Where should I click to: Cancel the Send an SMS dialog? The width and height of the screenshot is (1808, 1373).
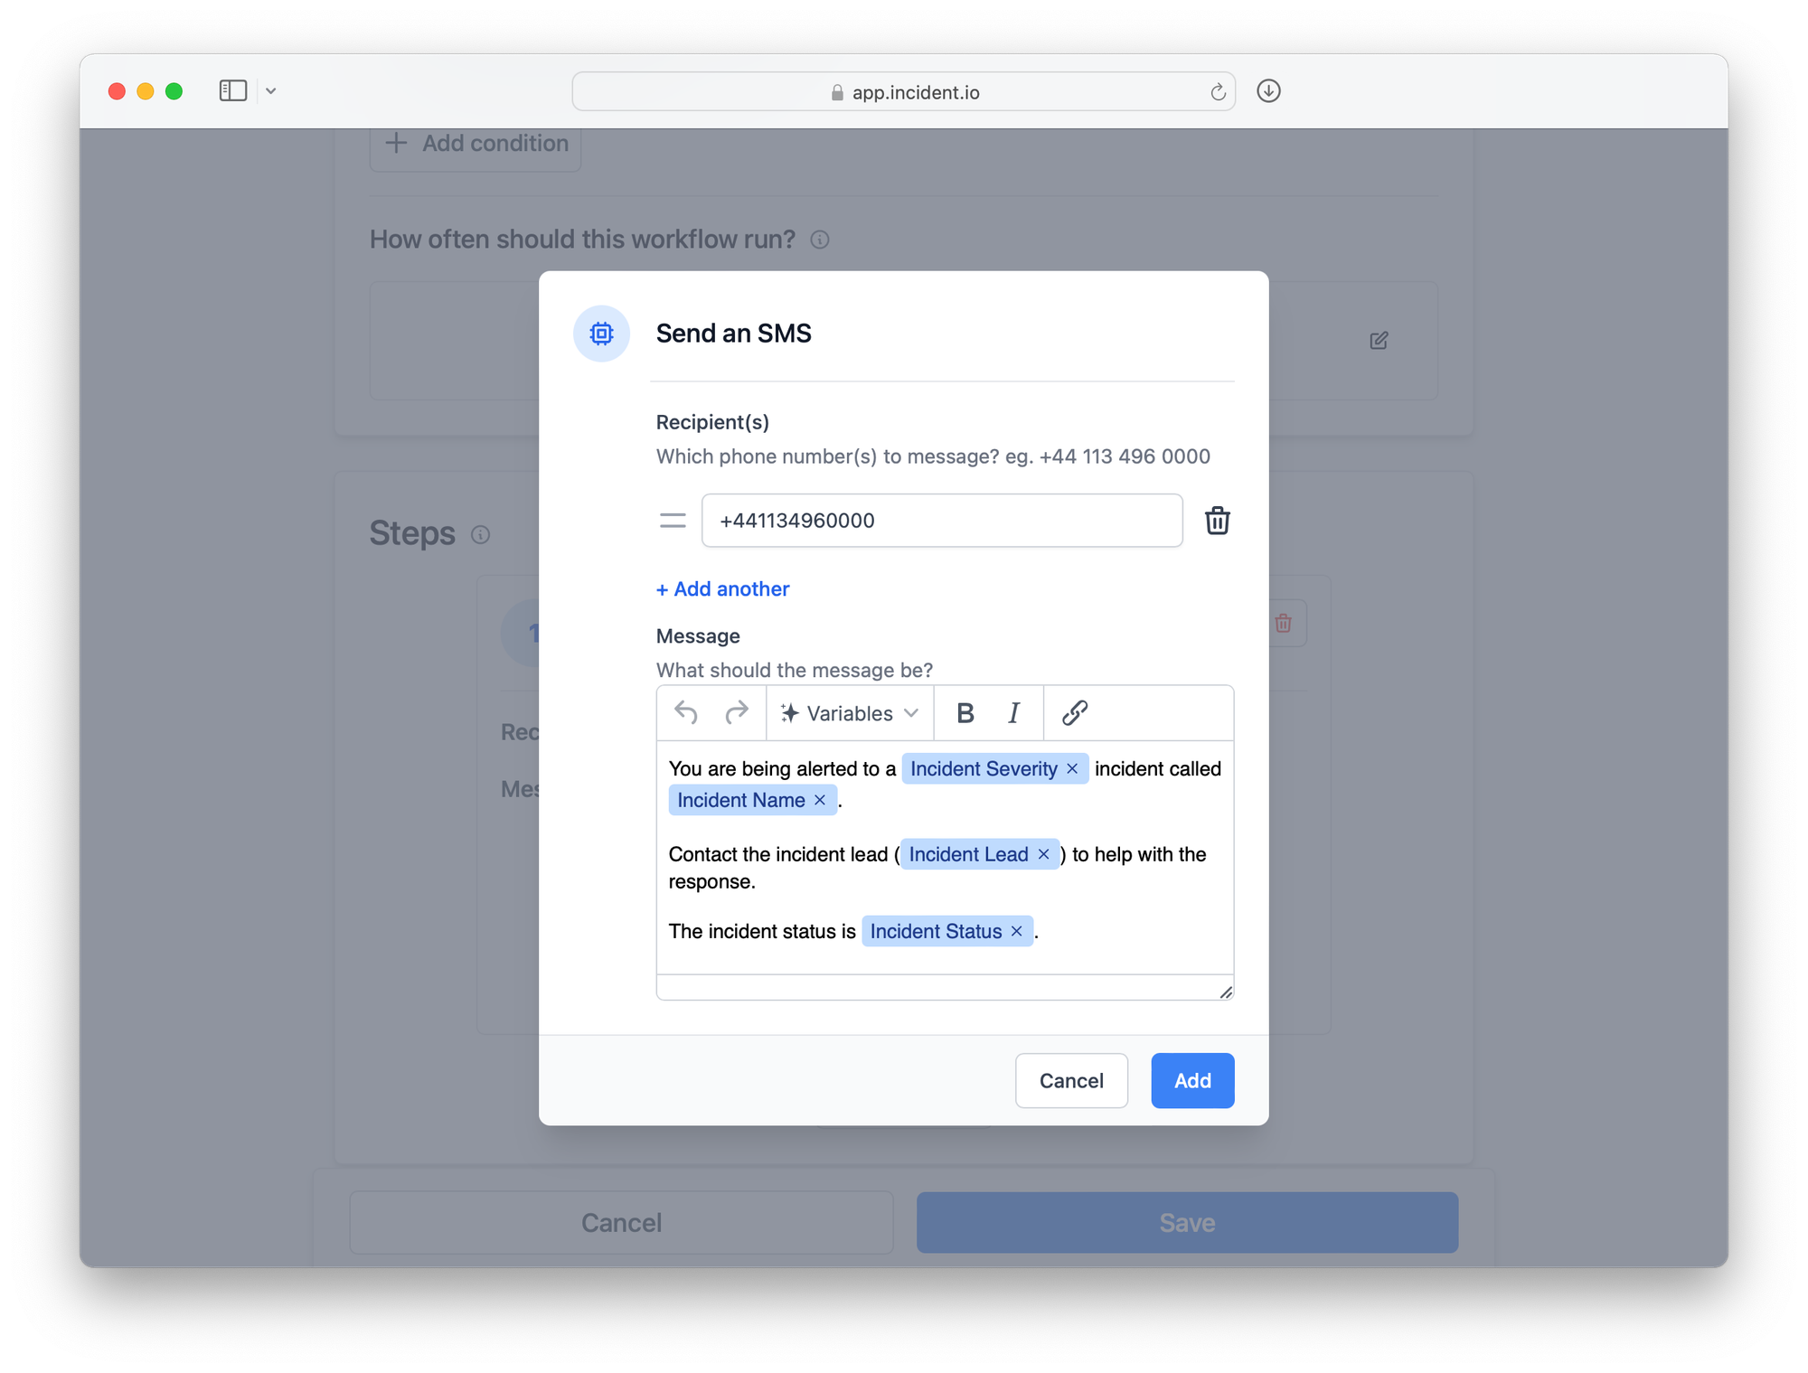(x=1071, y=1080)
